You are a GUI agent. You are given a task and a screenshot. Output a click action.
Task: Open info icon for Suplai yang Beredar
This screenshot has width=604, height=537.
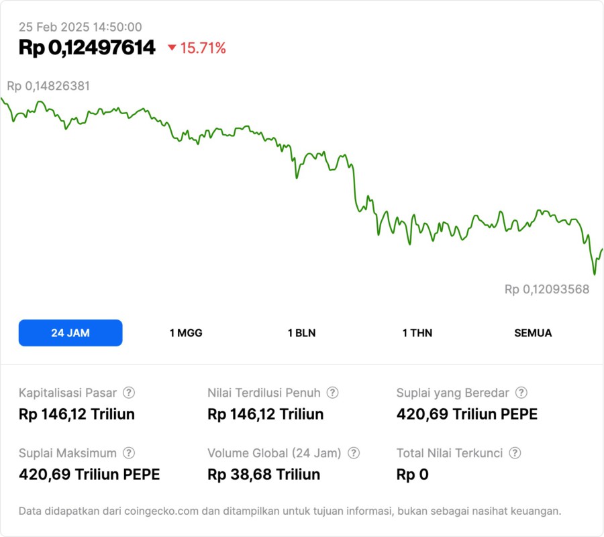[521, 393]
